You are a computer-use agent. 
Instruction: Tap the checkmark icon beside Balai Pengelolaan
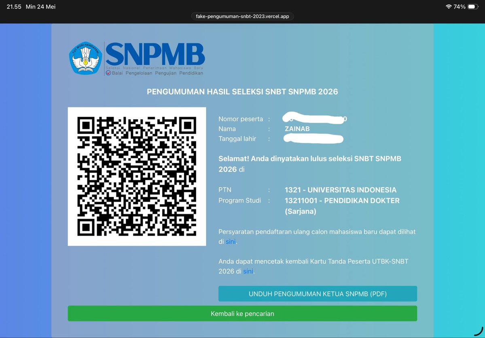[108, 73]
